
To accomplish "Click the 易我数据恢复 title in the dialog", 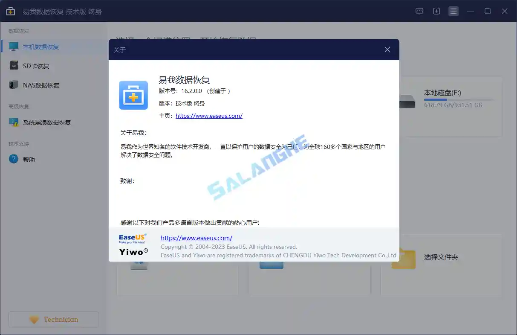I will click(184, 80).
